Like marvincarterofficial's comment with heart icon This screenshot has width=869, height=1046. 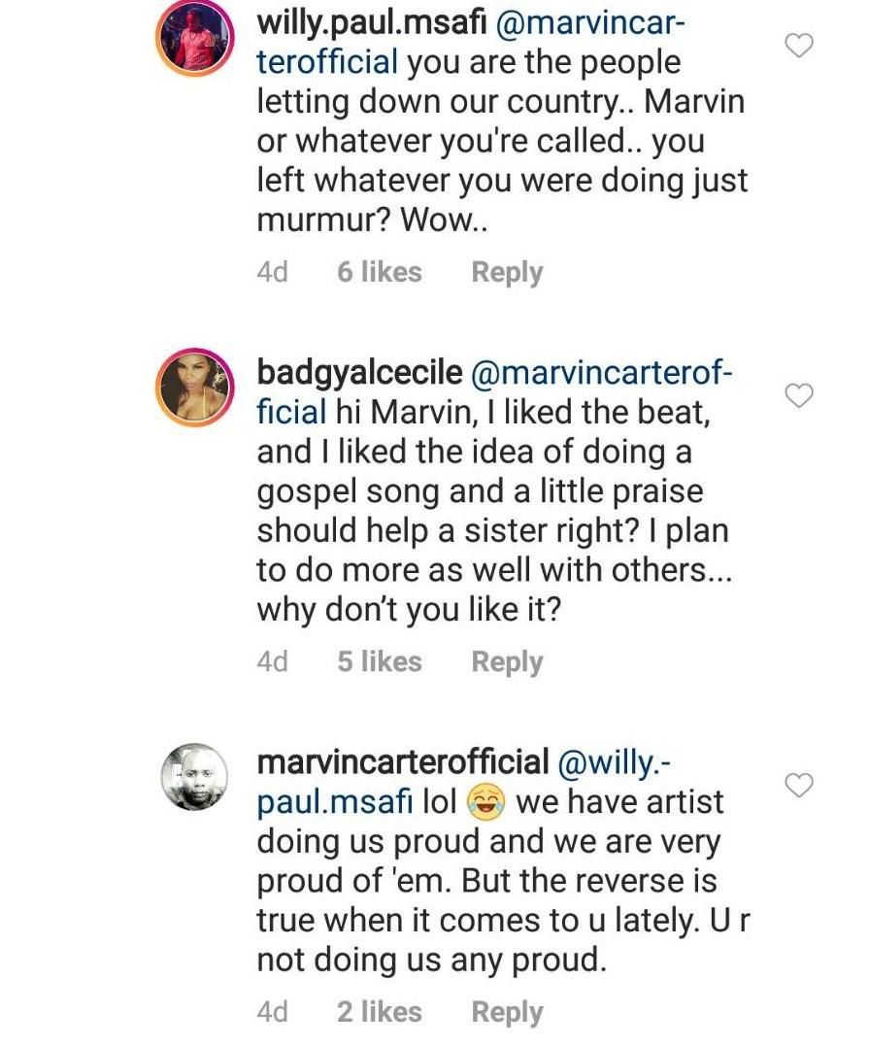point(797,785)
